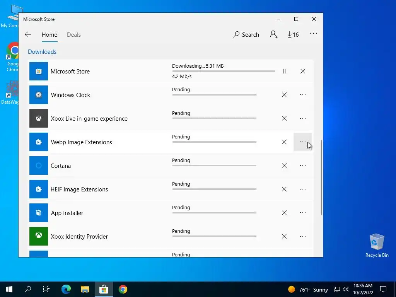396x297 pixels.
Task: Select the Google Chrome desktop shortcut
Action: tap(11, 57)
